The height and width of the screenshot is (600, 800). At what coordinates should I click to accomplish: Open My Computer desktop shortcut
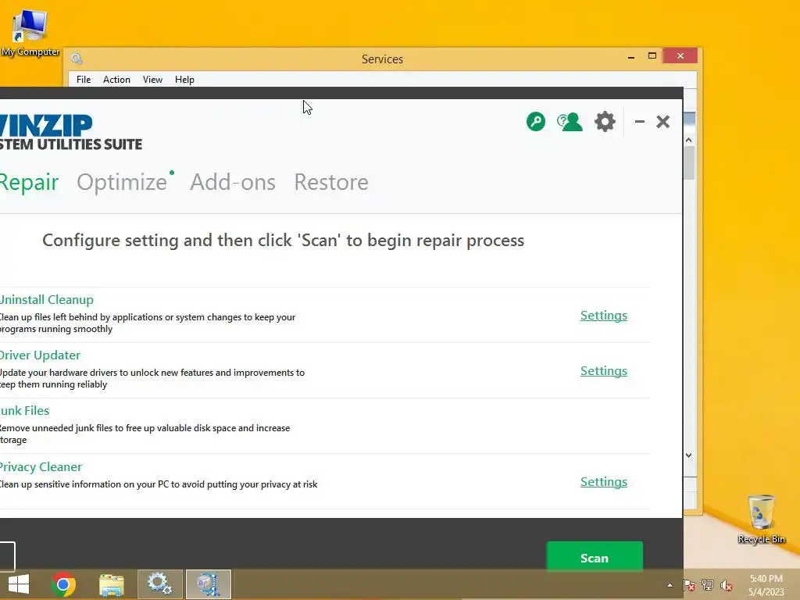pos(30,31)
